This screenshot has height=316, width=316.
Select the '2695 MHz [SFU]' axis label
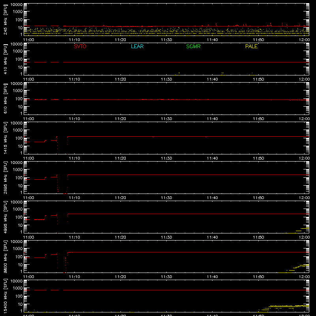(6, 177)
